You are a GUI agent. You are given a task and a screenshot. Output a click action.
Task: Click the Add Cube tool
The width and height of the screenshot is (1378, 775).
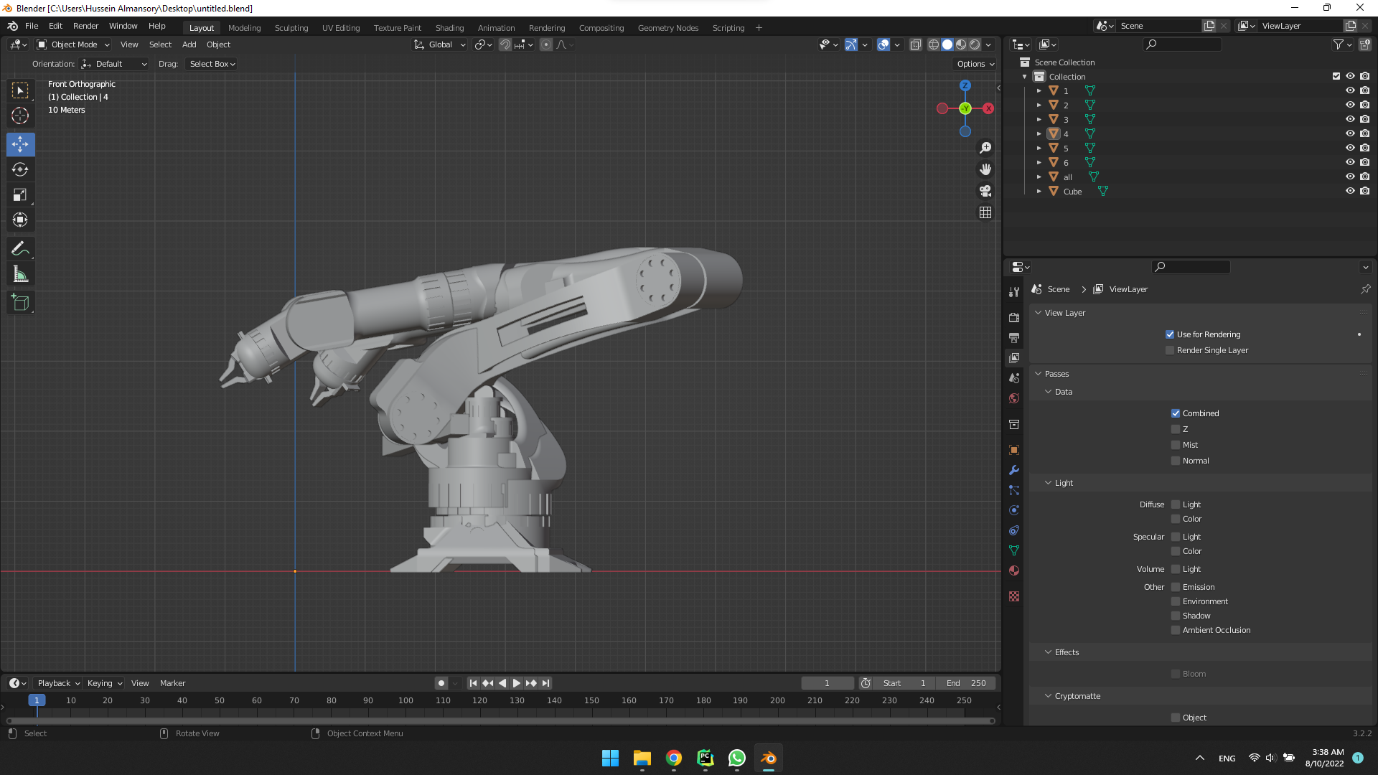click(x=20, y=302)
